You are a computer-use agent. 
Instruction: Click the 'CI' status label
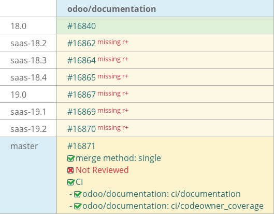[79, 182]
